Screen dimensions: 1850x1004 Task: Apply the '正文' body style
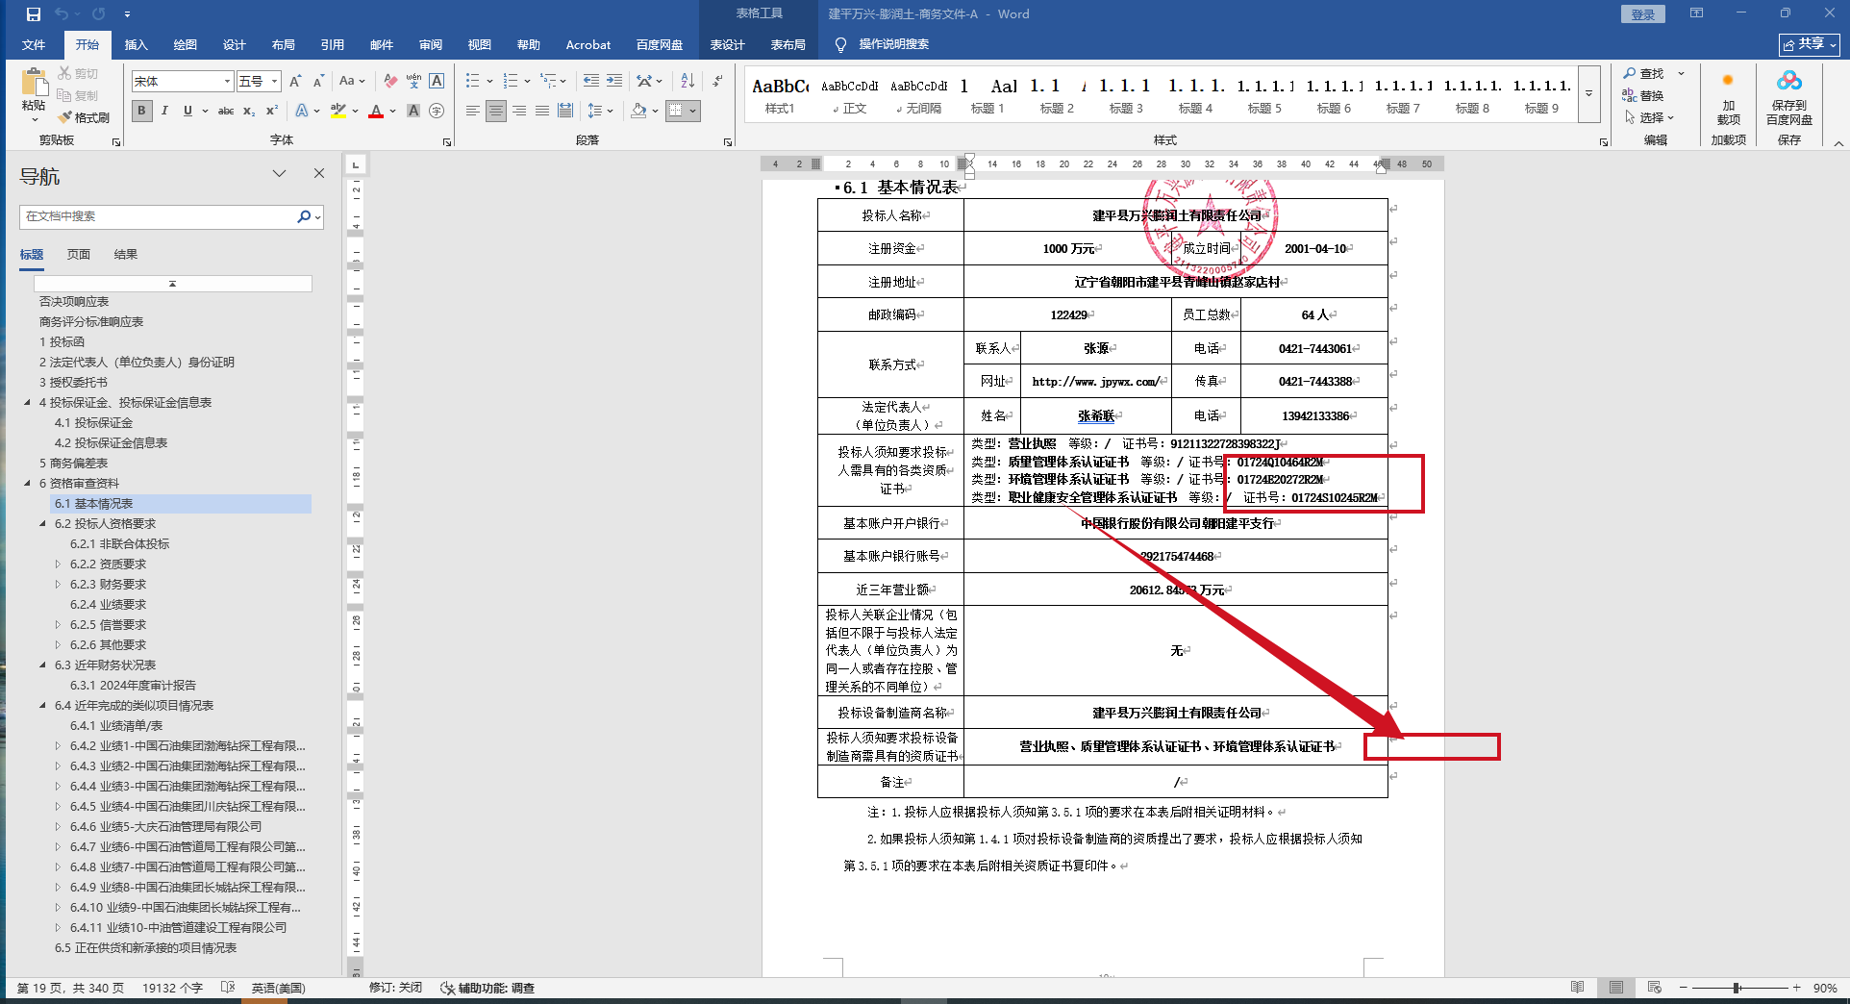pyautogui.click(x=849, y=94)
